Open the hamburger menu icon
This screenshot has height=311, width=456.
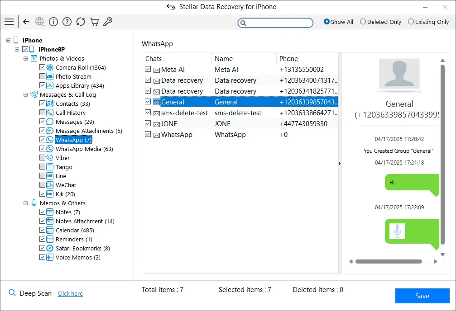(x=9, y=22)
